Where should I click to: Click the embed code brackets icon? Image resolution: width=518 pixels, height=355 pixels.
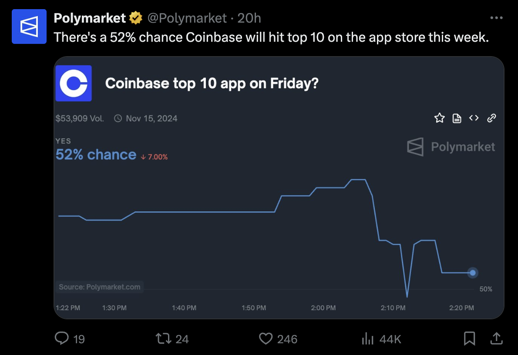(474, 118)
